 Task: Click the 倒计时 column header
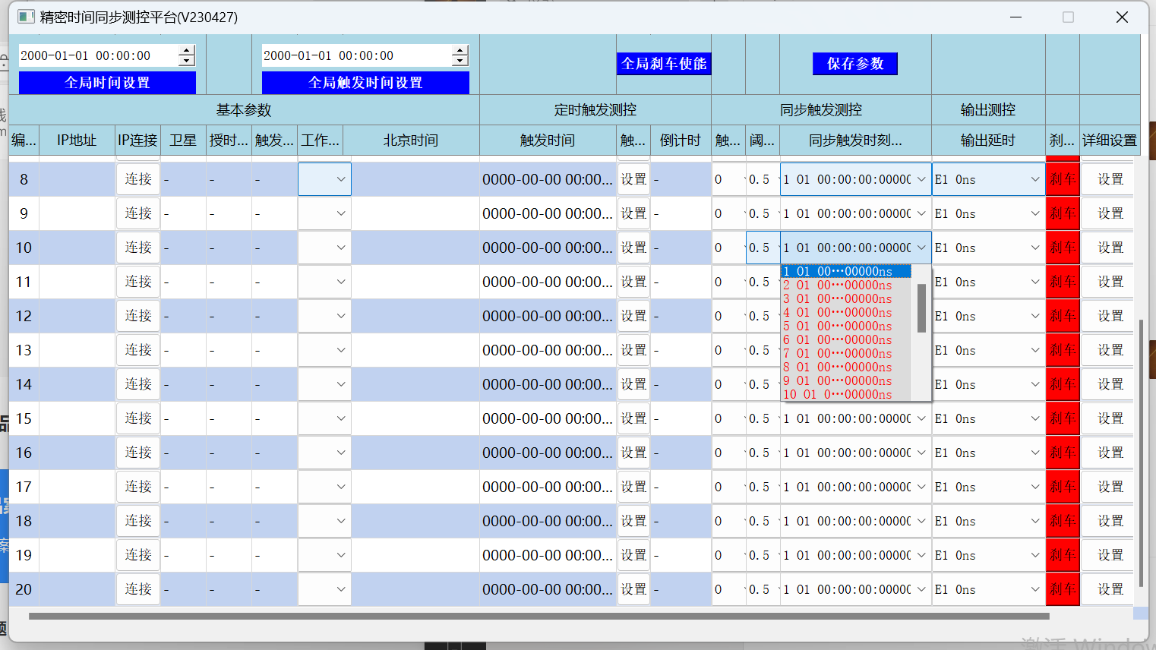pos(681,140)
